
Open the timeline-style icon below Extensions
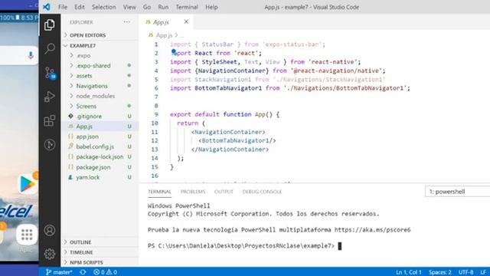(49, 145)
